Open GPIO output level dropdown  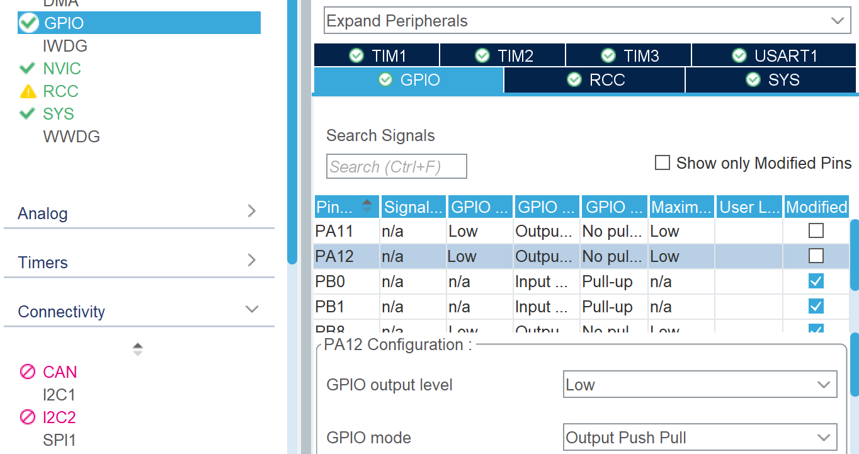700,385
